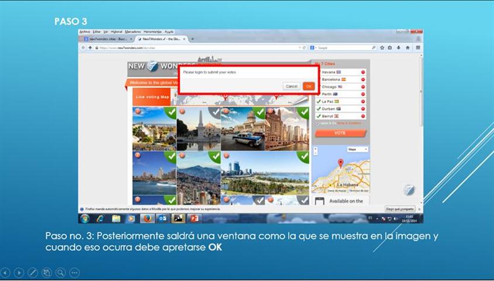Click the search bar magnifier icon
Viewport: 494px width, 281px height.
click(x=373, y=47)
